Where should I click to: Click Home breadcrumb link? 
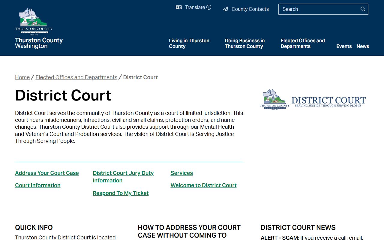[x=22, y=77]
